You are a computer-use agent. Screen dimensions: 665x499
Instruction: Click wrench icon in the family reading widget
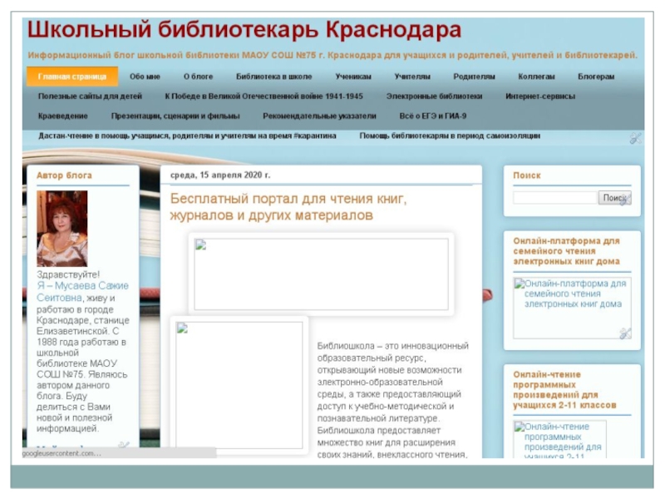pyautogui.click(x=625, y=333)
